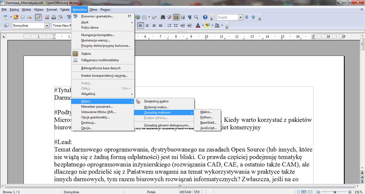Toggle Edit File mode icon
The image size is (365, 194).
tap(38, 17)
